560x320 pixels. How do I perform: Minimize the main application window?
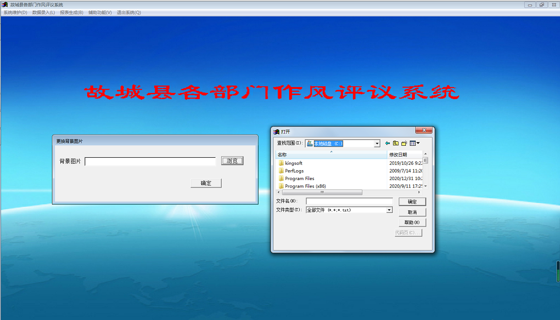click(x=530, y=5)
